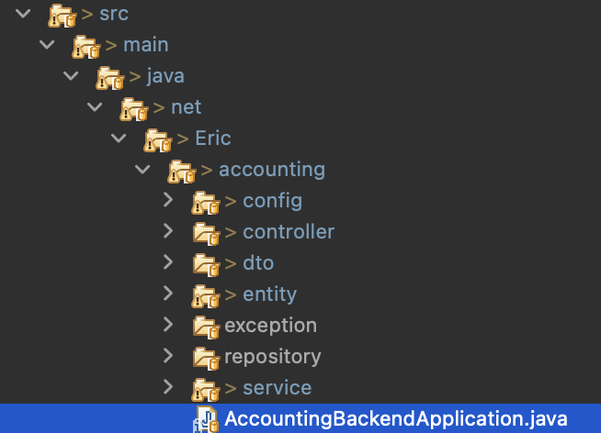Expand the repository package arrow
The width and height of the screenshot is (601, 433).
click(167, 356)
